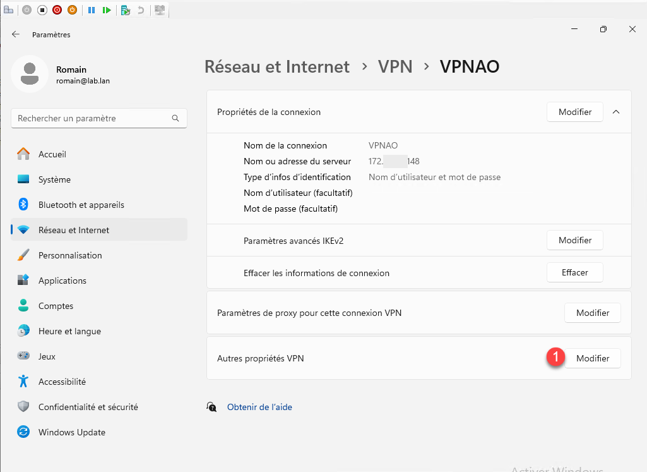647x472 pixels.
Task: Click the Hyper-V Ctrl+Alt+Del toolbar icon
Action: coord(8,10)
